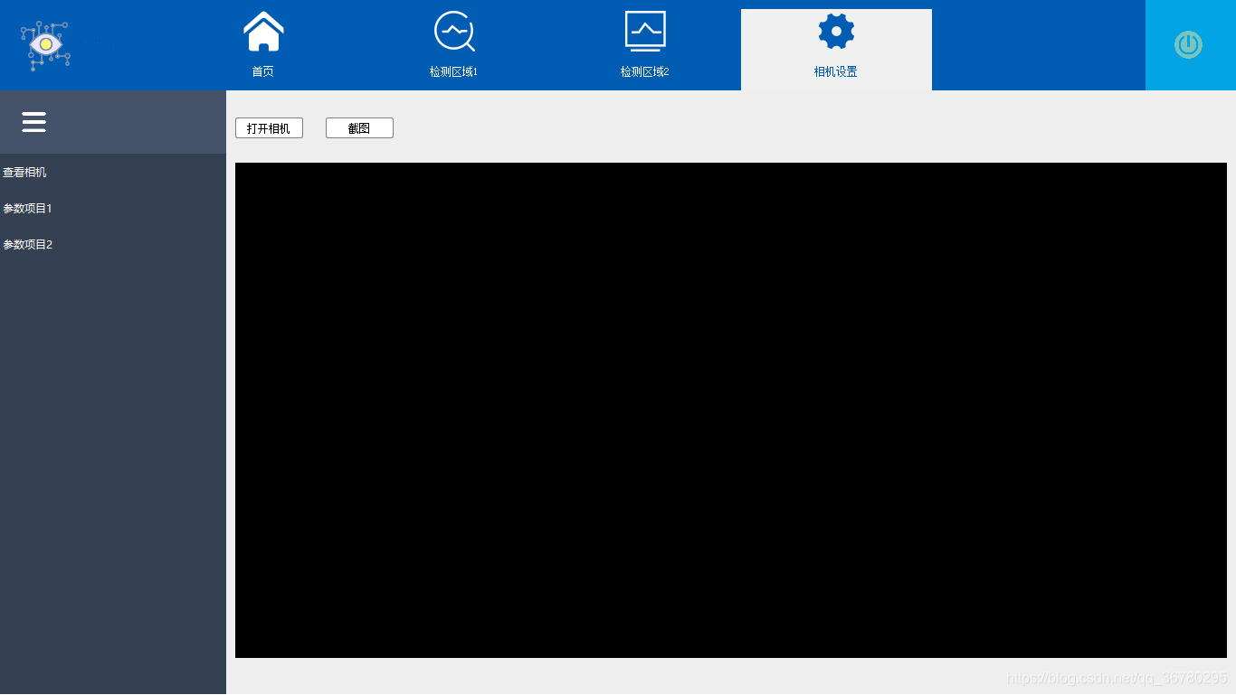Switch to the 检测区域1 tab label
The image size is (1236, 695).
point(453,71)
